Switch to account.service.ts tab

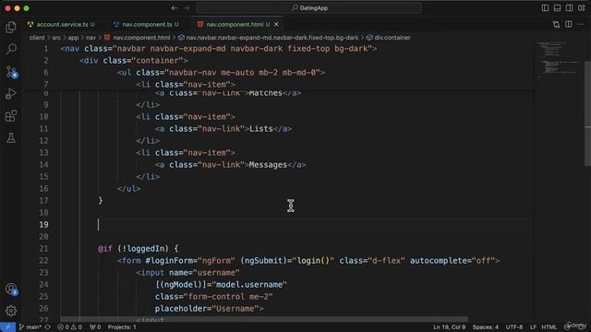[x=61, y=25]
